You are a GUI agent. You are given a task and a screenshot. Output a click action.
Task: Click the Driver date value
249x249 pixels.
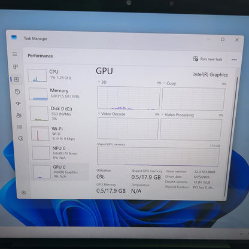tap(202, 177)
